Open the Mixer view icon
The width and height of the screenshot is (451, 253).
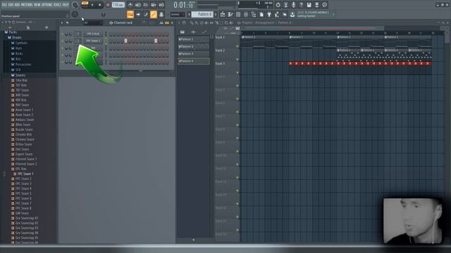coord(246,14)
